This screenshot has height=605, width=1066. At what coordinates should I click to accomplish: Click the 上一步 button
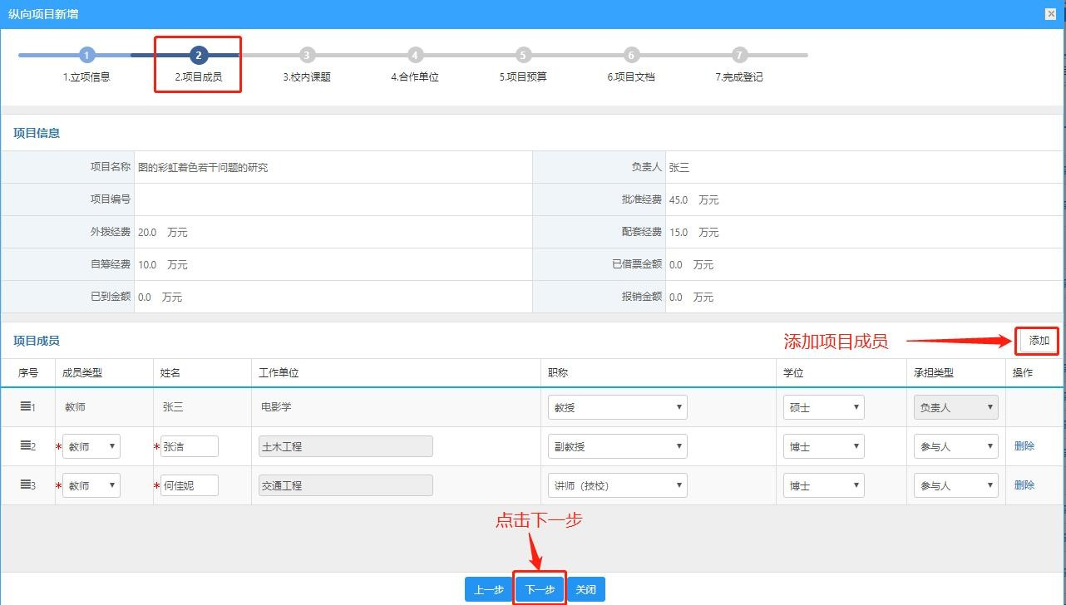tap(488, 589)
